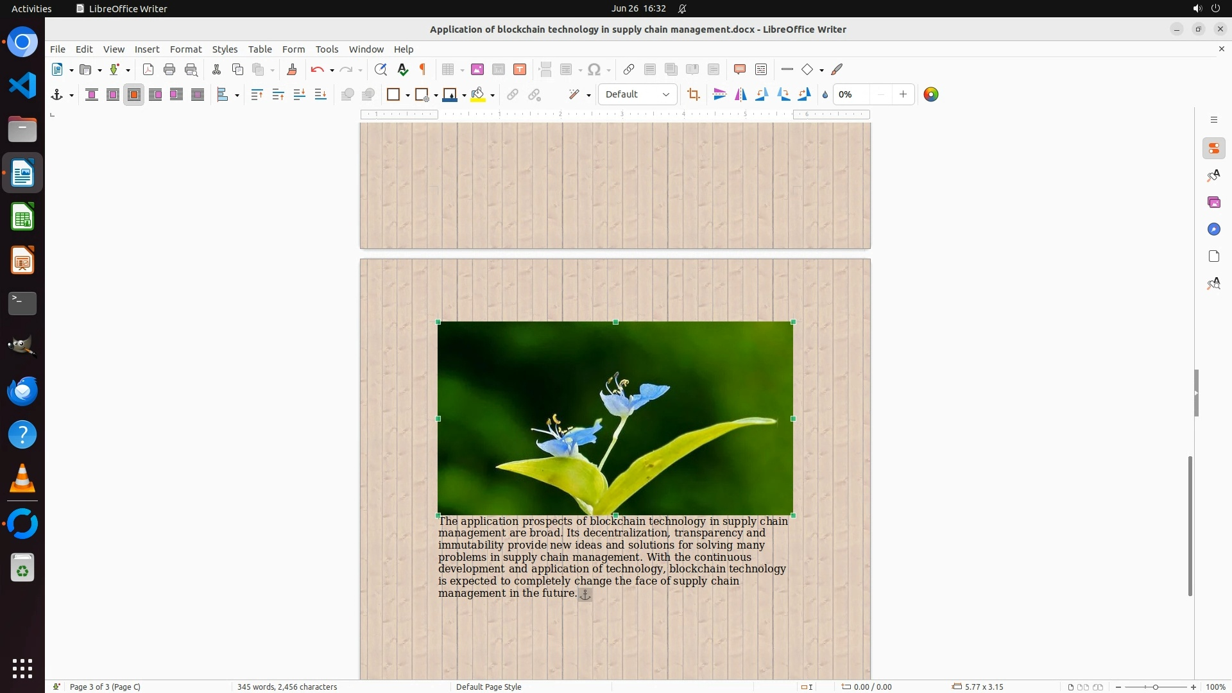1232x693 pixels.
Task: Click Default Page Style in status bar
Action: [x=488, y=687]
